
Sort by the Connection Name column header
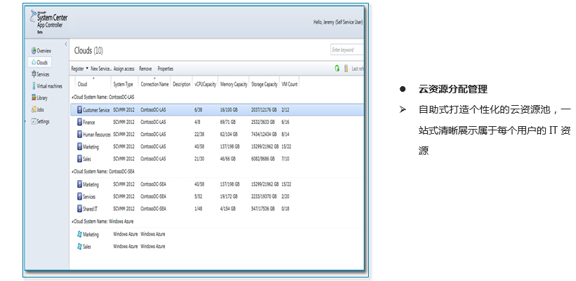[x=155, y=84]
